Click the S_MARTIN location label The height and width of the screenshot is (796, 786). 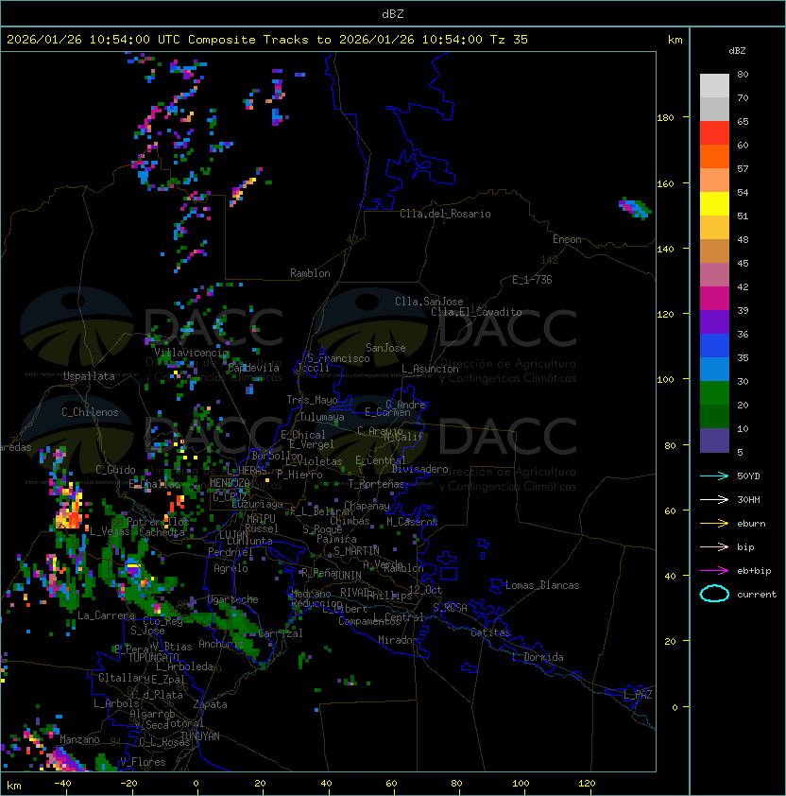coord(356,551)
